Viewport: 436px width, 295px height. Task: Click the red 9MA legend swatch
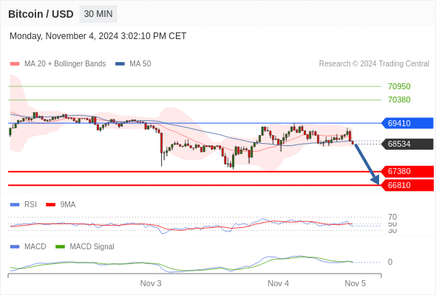pyautogui.click(x=50, y=205)
